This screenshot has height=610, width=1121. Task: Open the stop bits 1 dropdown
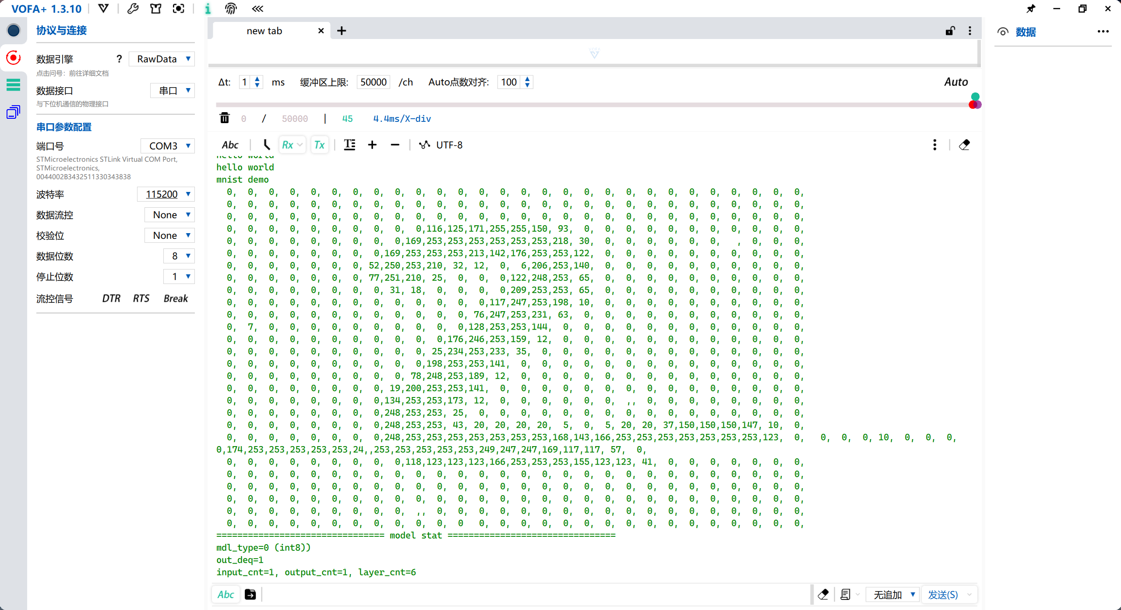click(179, 277)
